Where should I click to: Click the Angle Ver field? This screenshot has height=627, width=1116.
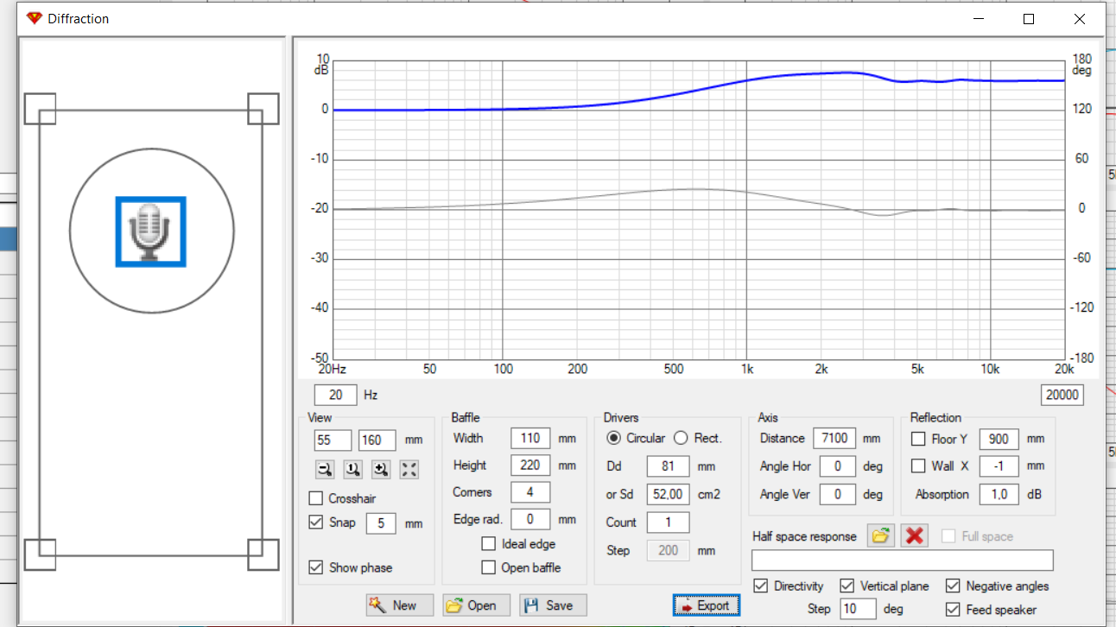pyautogui.click(x=838, y=494)
